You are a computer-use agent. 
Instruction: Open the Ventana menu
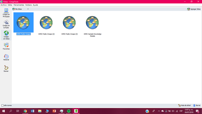coord(28,5)
